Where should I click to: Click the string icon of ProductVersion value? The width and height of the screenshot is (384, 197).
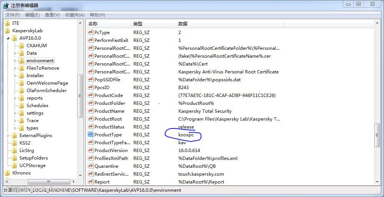90,150
